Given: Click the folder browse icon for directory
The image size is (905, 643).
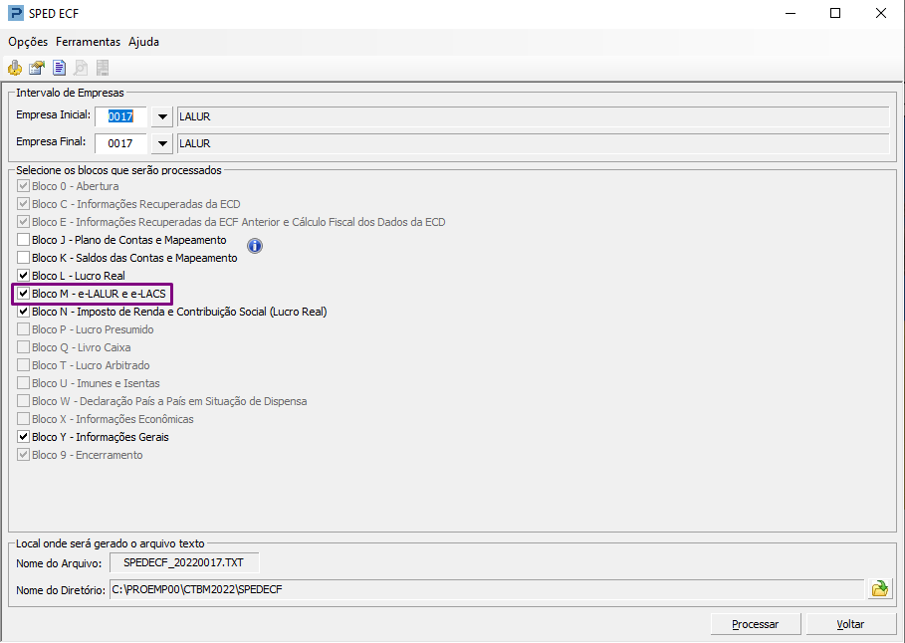Looking at the screenshot, I should (x=880, y=588).
